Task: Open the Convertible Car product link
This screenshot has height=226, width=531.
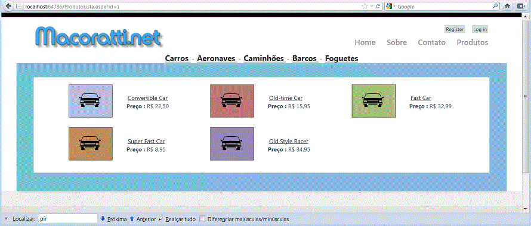Action: [147, 98]
